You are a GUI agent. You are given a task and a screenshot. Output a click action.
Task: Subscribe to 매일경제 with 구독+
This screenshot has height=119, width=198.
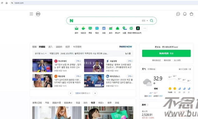point(78,76)
